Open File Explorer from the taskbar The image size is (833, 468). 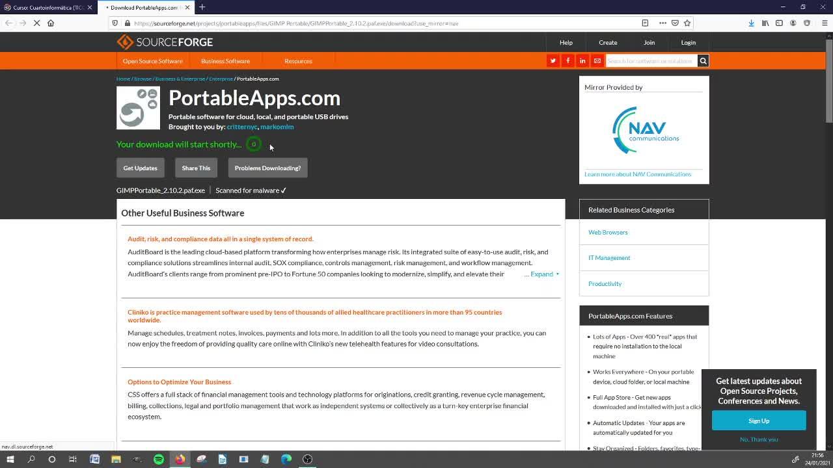pos(116,459)
